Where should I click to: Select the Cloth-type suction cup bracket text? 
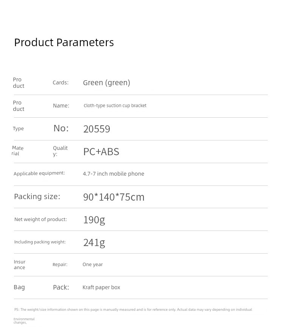click(115, 106)
